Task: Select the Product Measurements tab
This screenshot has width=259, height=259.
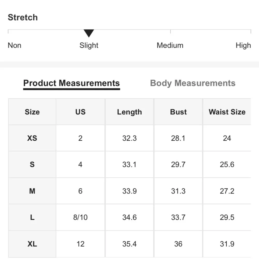Action: coord(71,83)
